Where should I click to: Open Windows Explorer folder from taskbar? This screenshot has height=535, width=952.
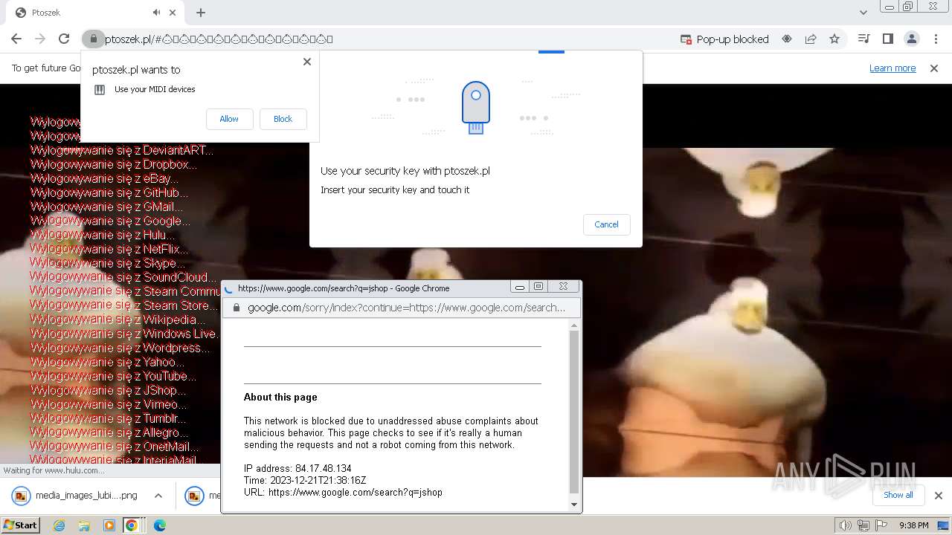(x=84, y=525)
